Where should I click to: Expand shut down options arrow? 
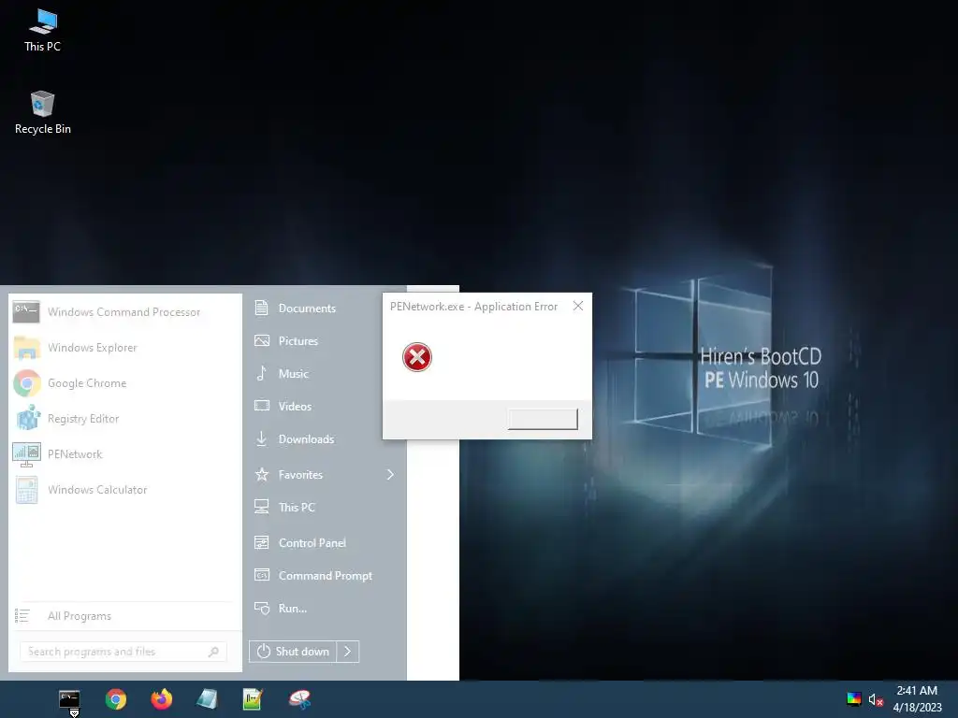tap(348, 652)
